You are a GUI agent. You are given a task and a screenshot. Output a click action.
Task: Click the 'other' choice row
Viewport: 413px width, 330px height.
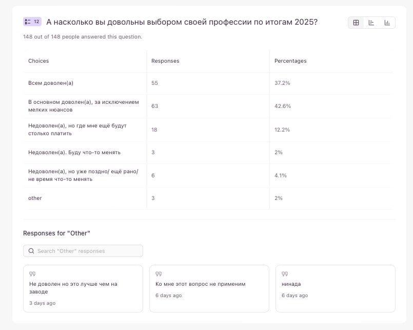click(x=35, y=198)
